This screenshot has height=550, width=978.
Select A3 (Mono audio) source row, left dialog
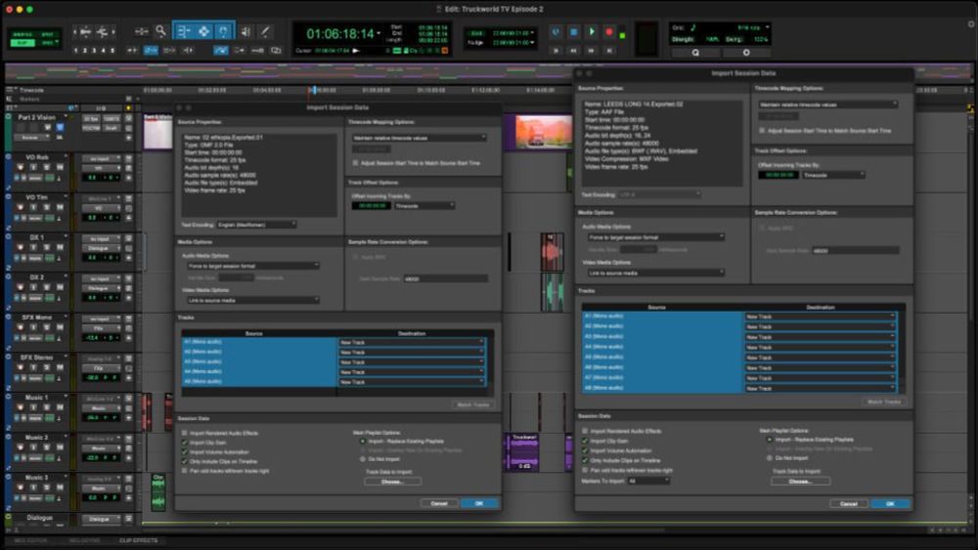pyautogui.click(x=259, y=361)
